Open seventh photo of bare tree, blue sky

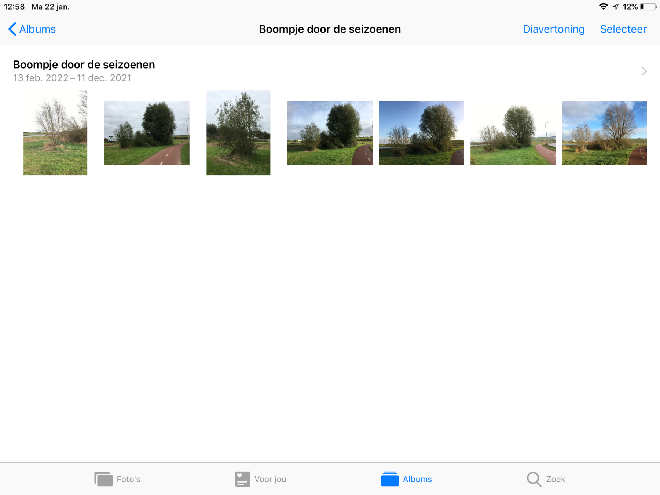[604, 133]
